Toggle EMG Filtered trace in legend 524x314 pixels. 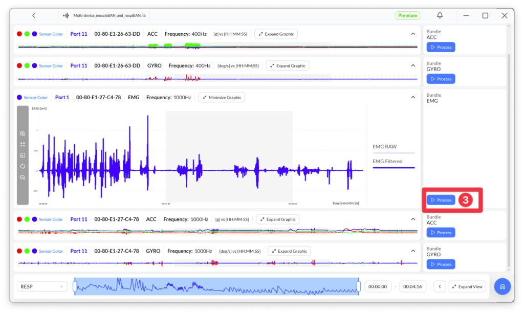point(394,163)
